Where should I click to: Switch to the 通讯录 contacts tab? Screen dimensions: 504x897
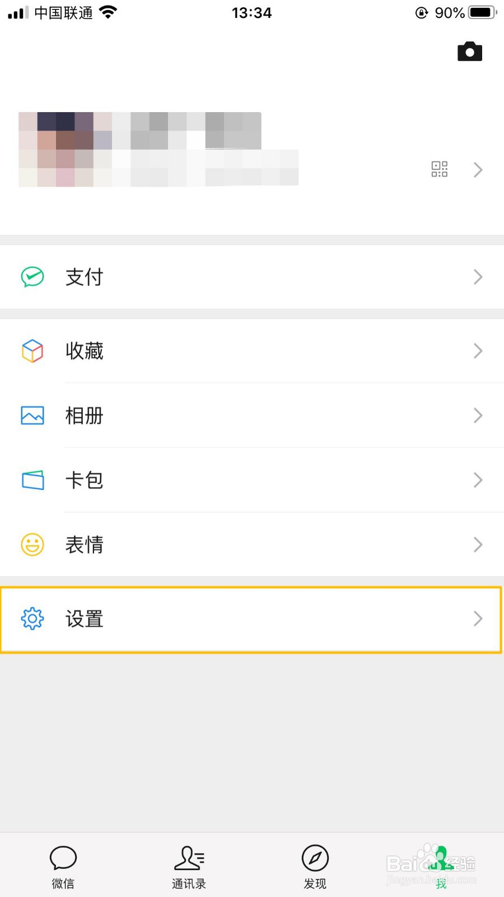pyautogui.click(x=189, y=866)
